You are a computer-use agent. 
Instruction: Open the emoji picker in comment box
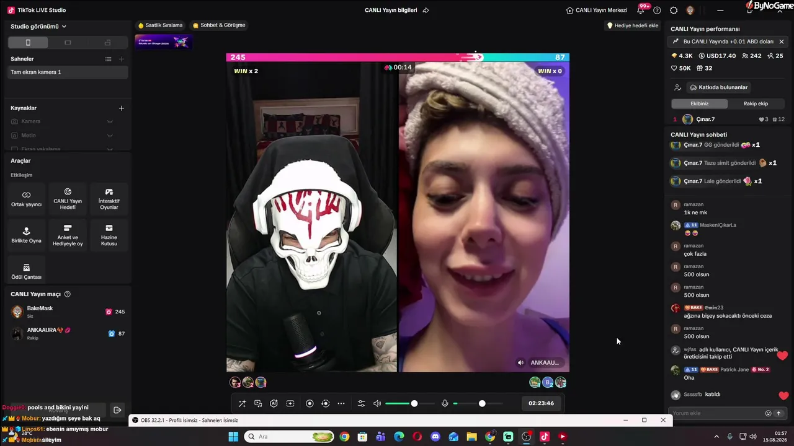pyautogui.click(x=768, y=413)
